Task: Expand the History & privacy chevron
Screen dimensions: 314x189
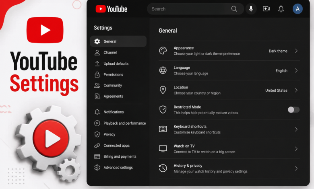Action: [x=296, y=168]
